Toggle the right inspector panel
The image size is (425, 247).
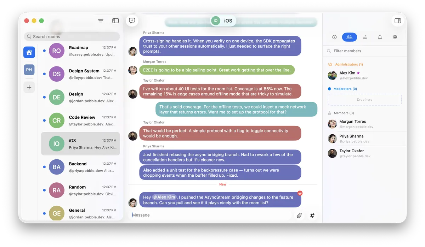pos(398,20)
